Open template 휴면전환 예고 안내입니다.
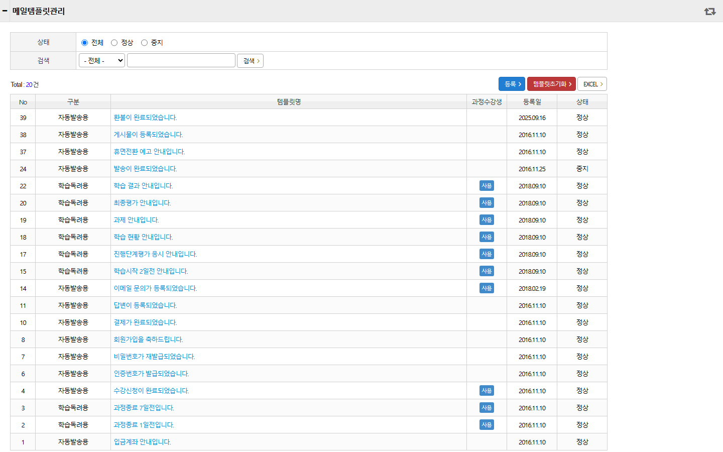The height and width of the screenshot is (452, 723). coord(149,152)
